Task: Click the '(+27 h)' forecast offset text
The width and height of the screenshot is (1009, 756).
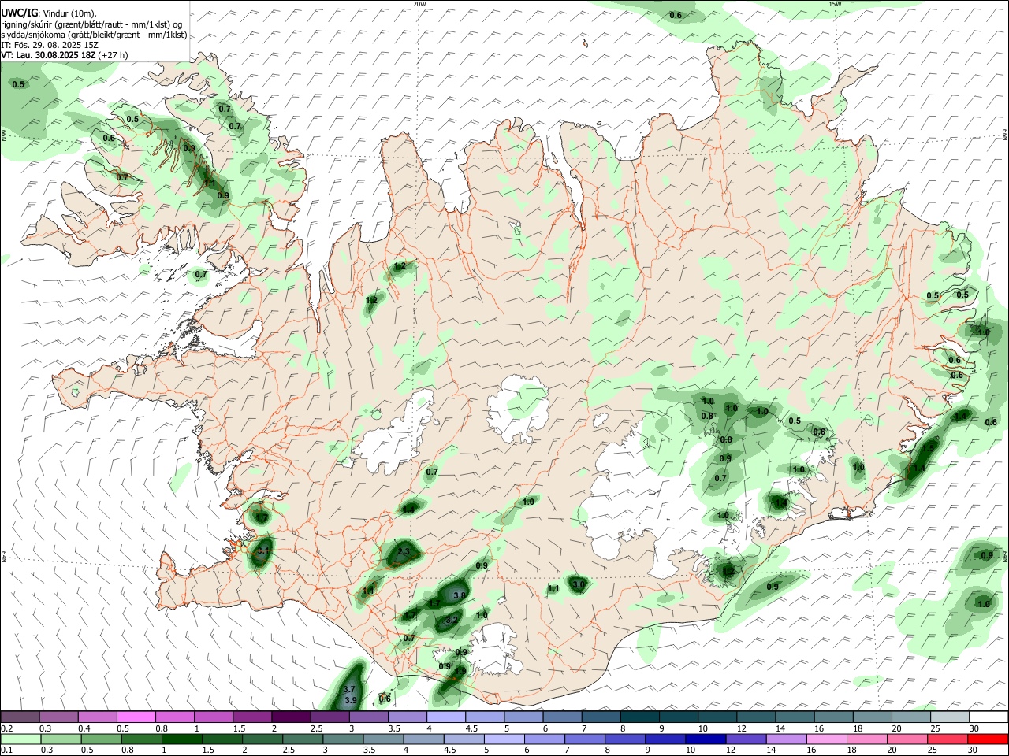Action: [114, 56]
